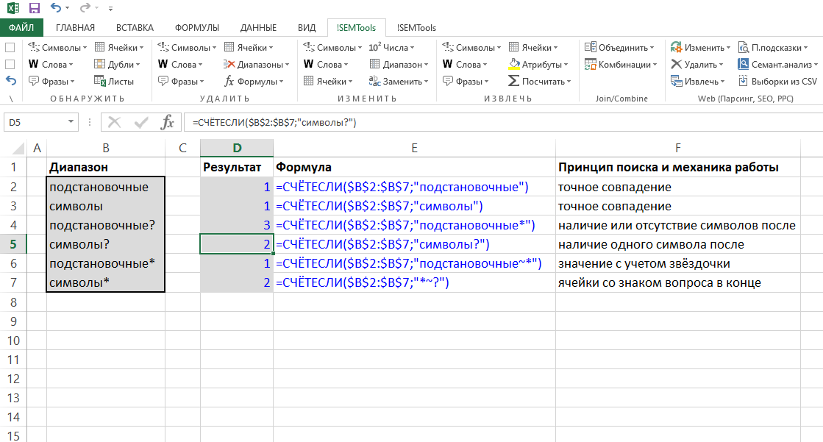The height and width of the screenshot is (442, 823).
Task: Open the Извлечь dropdown in Web group
Action: point(697,82)
